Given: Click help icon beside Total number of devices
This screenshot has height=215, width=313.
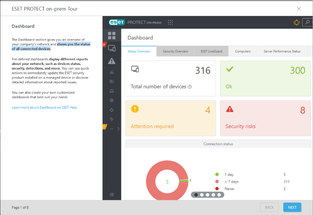Looking at the screenshot, I should [x=190, y=87].
